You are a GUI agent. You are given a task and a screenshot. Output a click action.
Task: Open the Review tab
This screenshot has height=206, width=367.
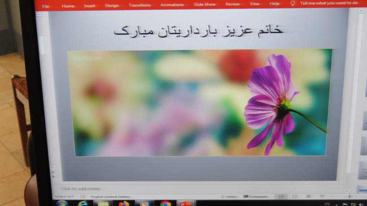[x=232, y=4]
